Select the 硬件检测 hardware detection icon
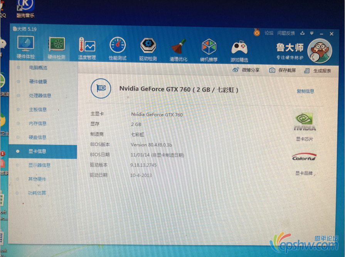Screen dimensions: 345x257 pyautogui.click(x=57, y=48)
